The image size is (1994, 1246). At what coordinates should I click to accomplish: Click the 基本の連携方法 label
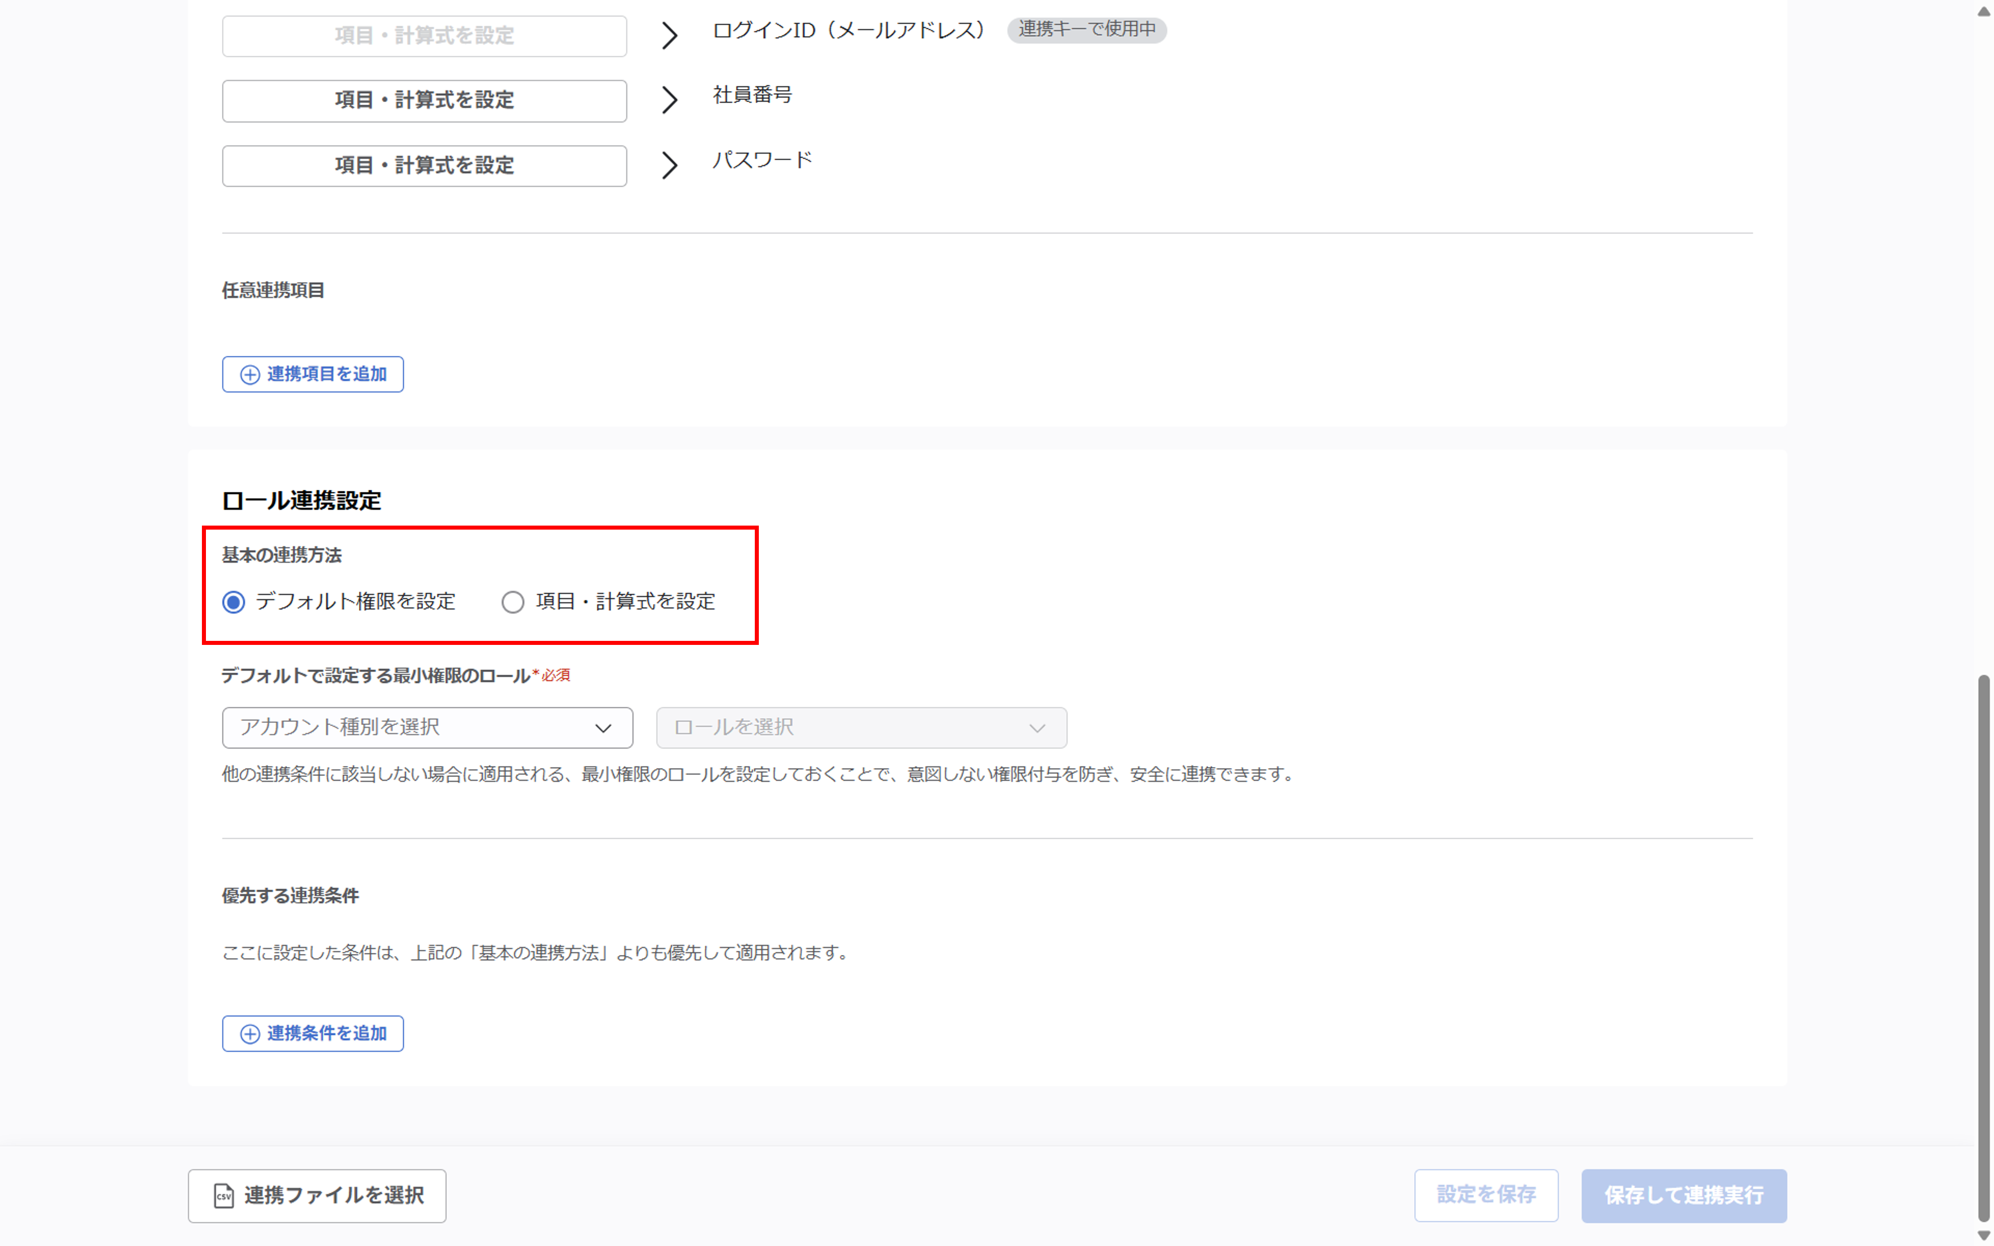coord(282,555)
